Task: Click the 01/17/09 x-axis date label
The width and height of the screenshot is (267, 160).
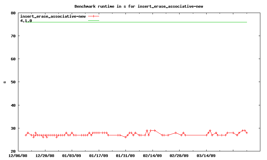Action: pyautogui.click(x=99, y=155)
